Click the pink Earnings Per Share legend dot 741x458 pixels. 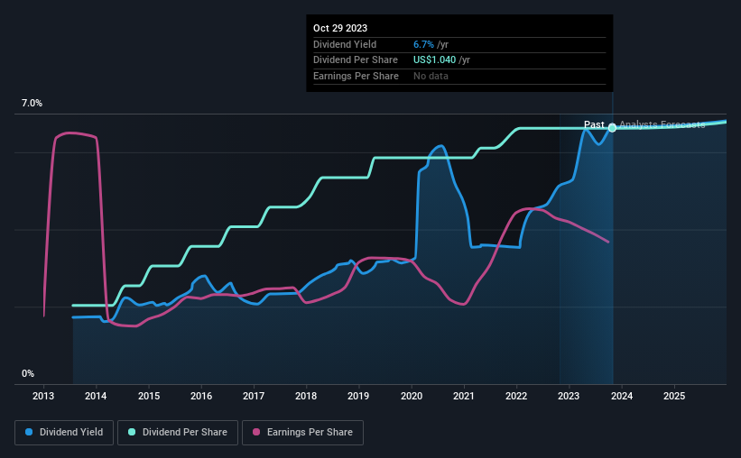click(x=256, y=432)
